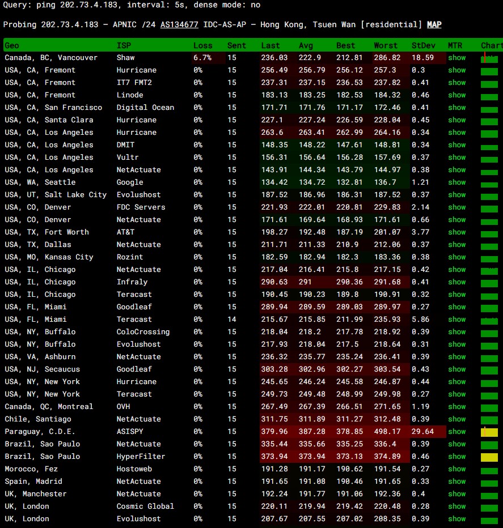Click the 'Chile, Santiago' geo cell
The image size is (503, 528).
pyautogui.click(x=38, y=419)
